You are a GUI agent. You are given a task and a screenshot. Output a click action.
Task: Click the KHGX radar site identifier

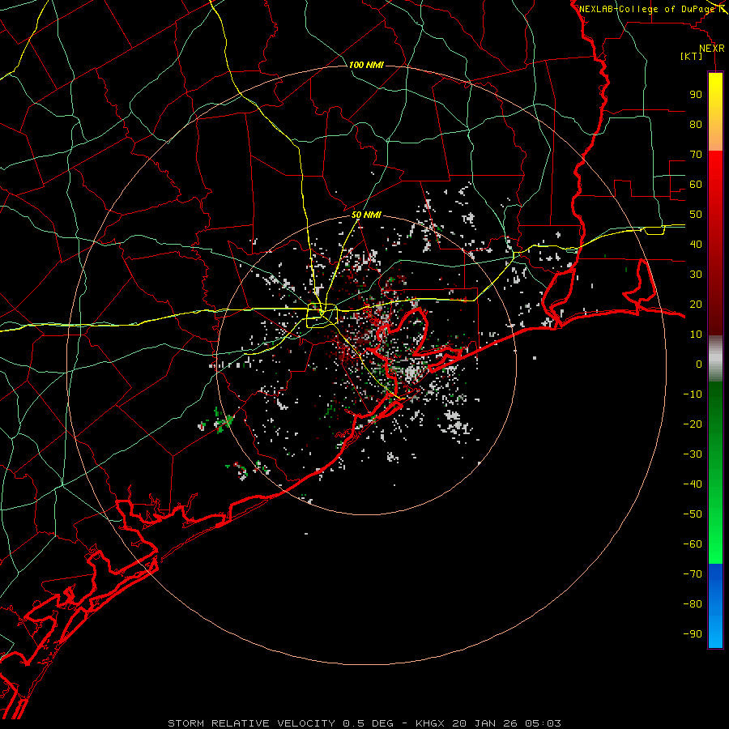coord(429,723)
